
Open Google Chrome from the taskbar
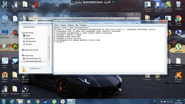pos(37,102)
